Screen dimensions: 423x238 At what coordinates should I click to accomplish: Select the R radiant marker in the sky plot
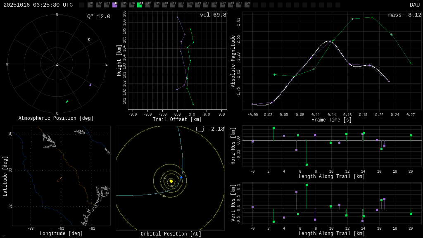pyautogui.click(x=89, y=40)
